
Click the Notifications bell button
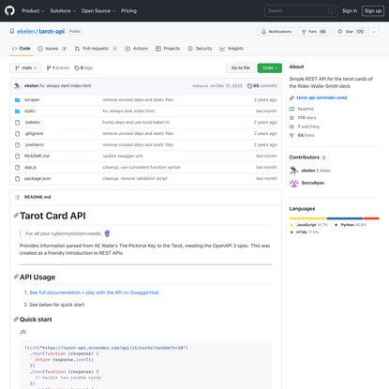(277, 32)
